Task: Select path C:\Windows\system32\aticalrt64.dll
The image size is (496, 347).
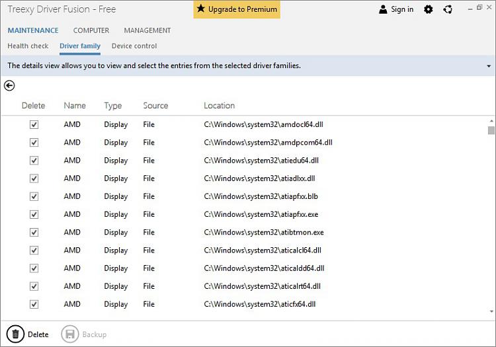Action: point(263,286)
